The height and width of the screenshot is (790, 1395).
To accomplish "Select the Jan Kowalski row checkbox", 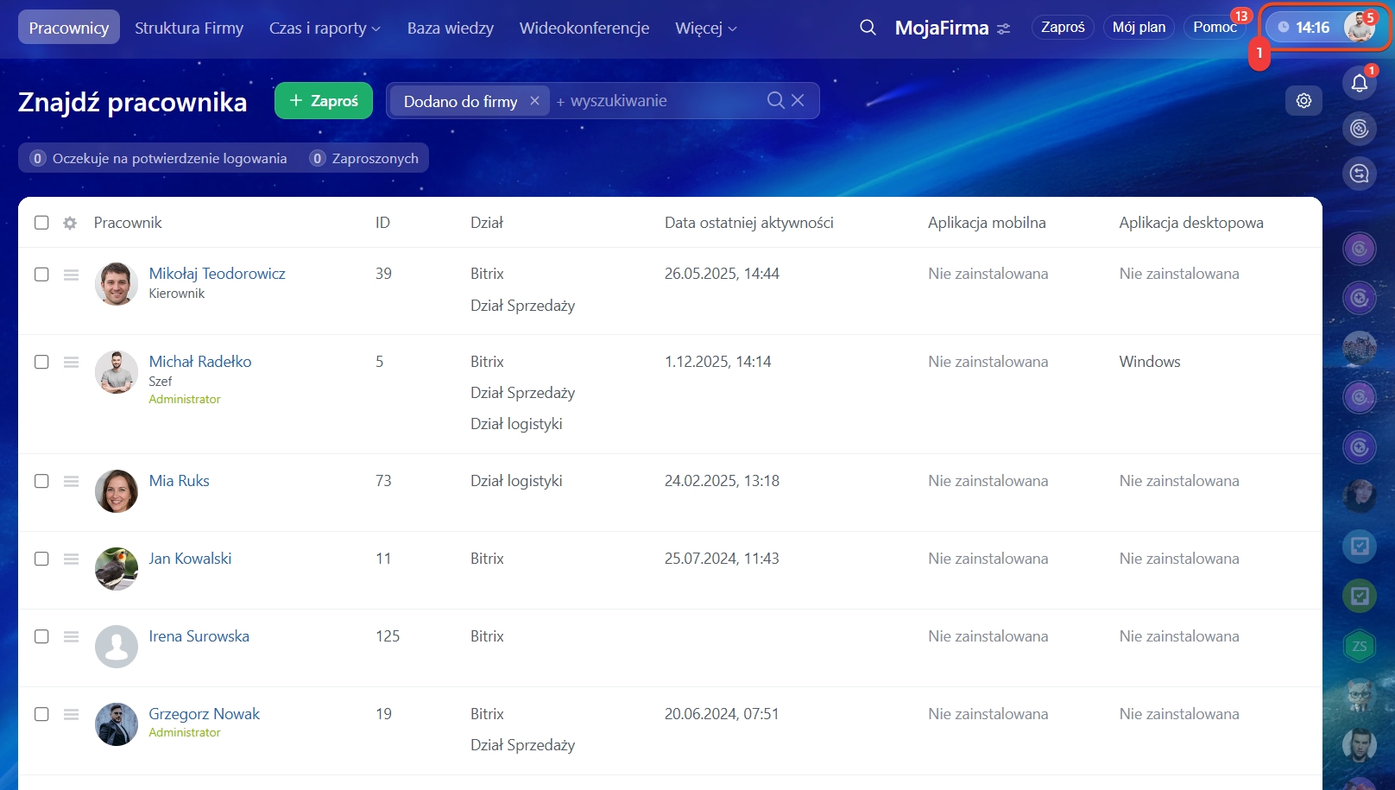I will click(41, 559).
